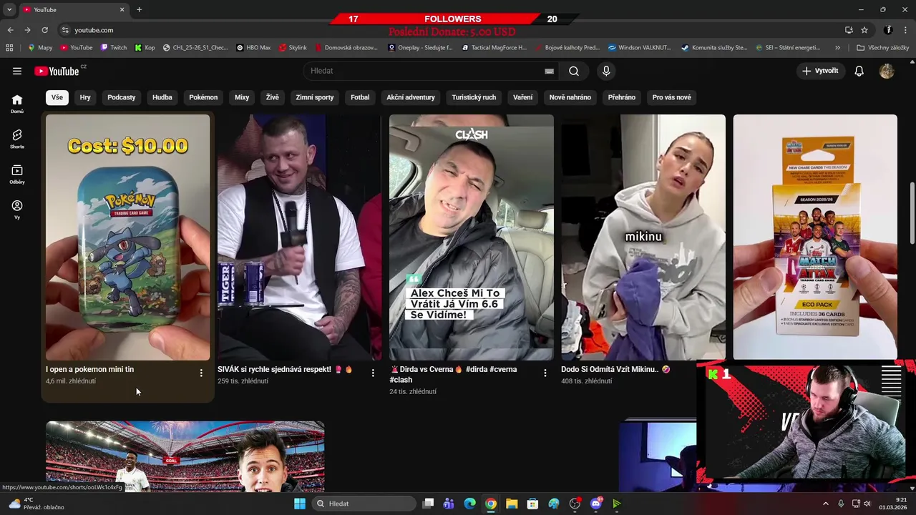Open the Twitch bookmark

[114, 48]
